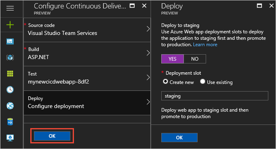
Task: Close the Configure Continuous Delivery blade
Action: click(x=144, y=6)
